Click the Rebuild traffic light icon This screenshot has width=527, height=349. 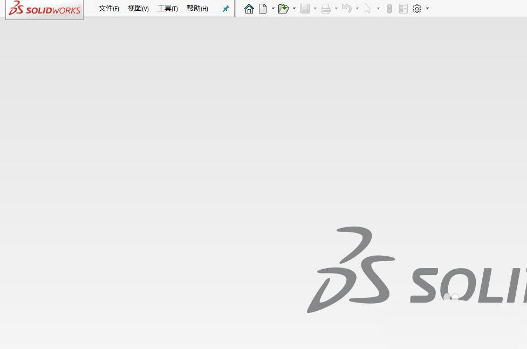[389, 9]
